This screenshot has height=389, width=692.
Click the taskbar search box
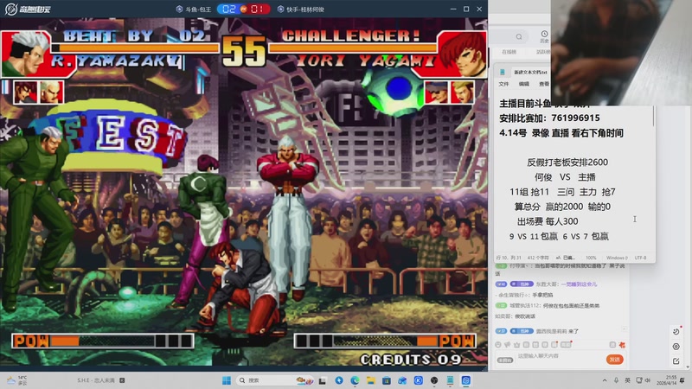tap(275, 380)
